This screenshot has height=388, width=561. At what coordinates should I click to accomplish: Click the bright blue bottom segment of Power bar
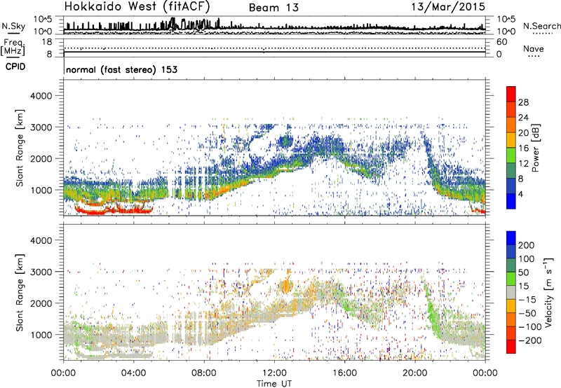click(511, 201)
